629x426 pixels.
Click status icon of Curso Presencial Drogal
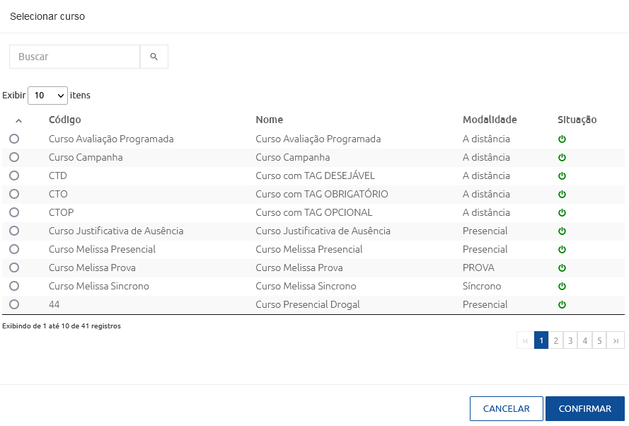coord(562,304)
